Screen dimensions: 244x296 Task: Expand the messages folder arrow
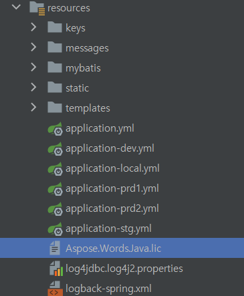[x=33, y=47]
